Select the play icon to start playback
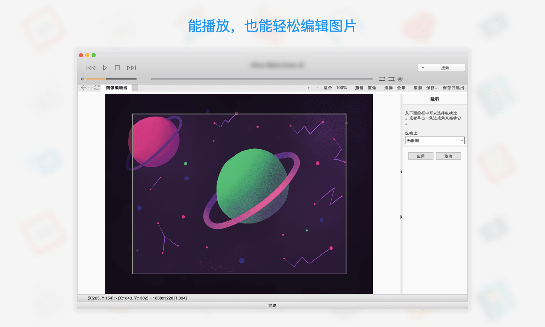 coord(105,68)
